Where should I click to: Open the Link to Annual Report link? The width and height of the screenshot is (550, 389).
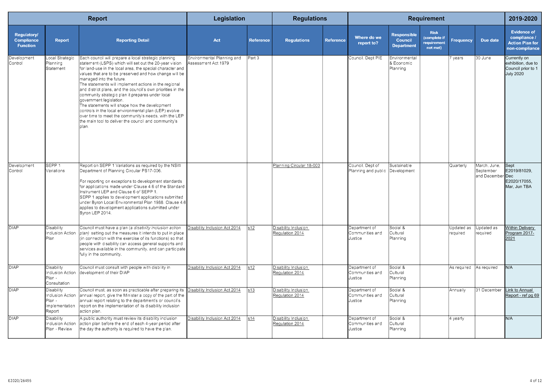click(522, 292)
